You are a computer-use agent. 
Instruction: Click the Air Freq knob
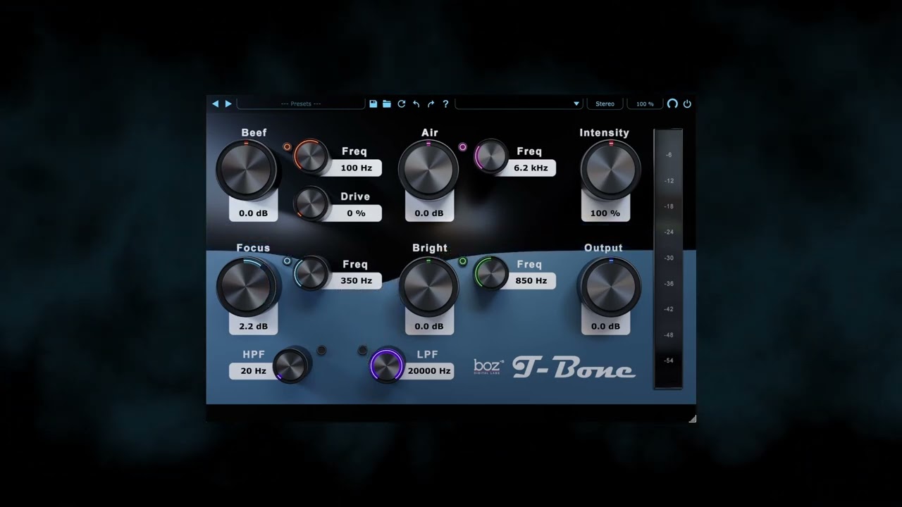[491, 156]
